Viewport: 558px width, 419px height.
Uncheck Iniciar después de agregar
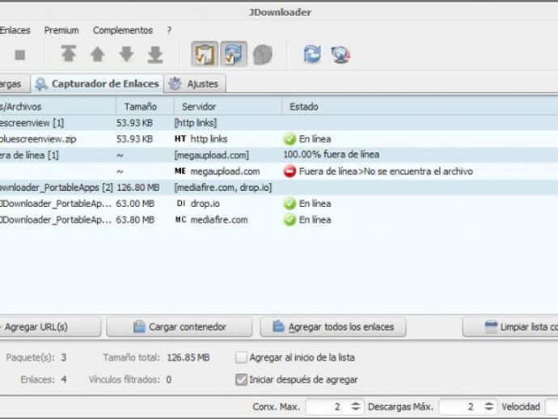[x=241, y=379]
